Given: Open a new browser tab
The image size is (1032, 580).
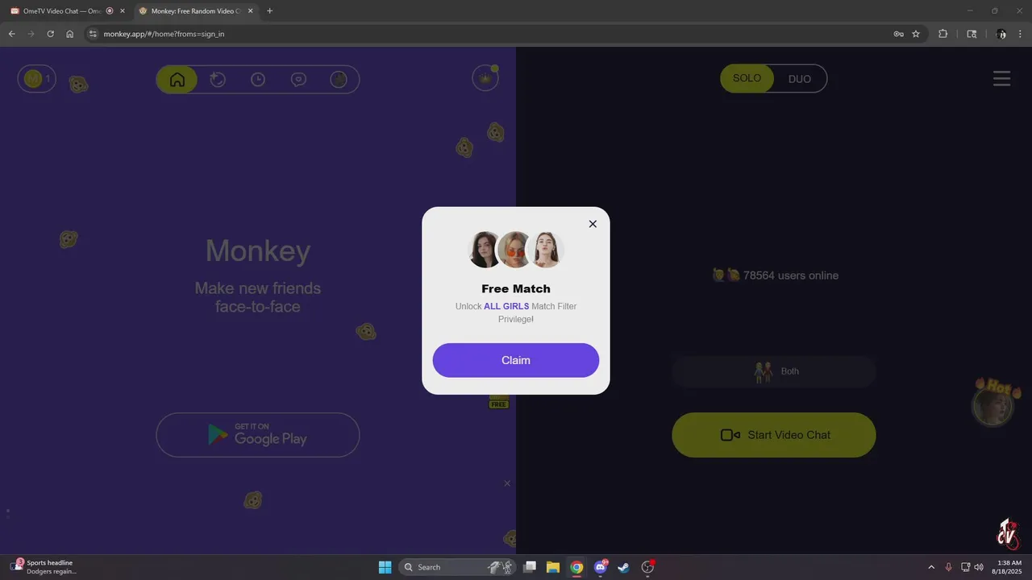Looking at the screenshot, I should (x=269, y=11).
